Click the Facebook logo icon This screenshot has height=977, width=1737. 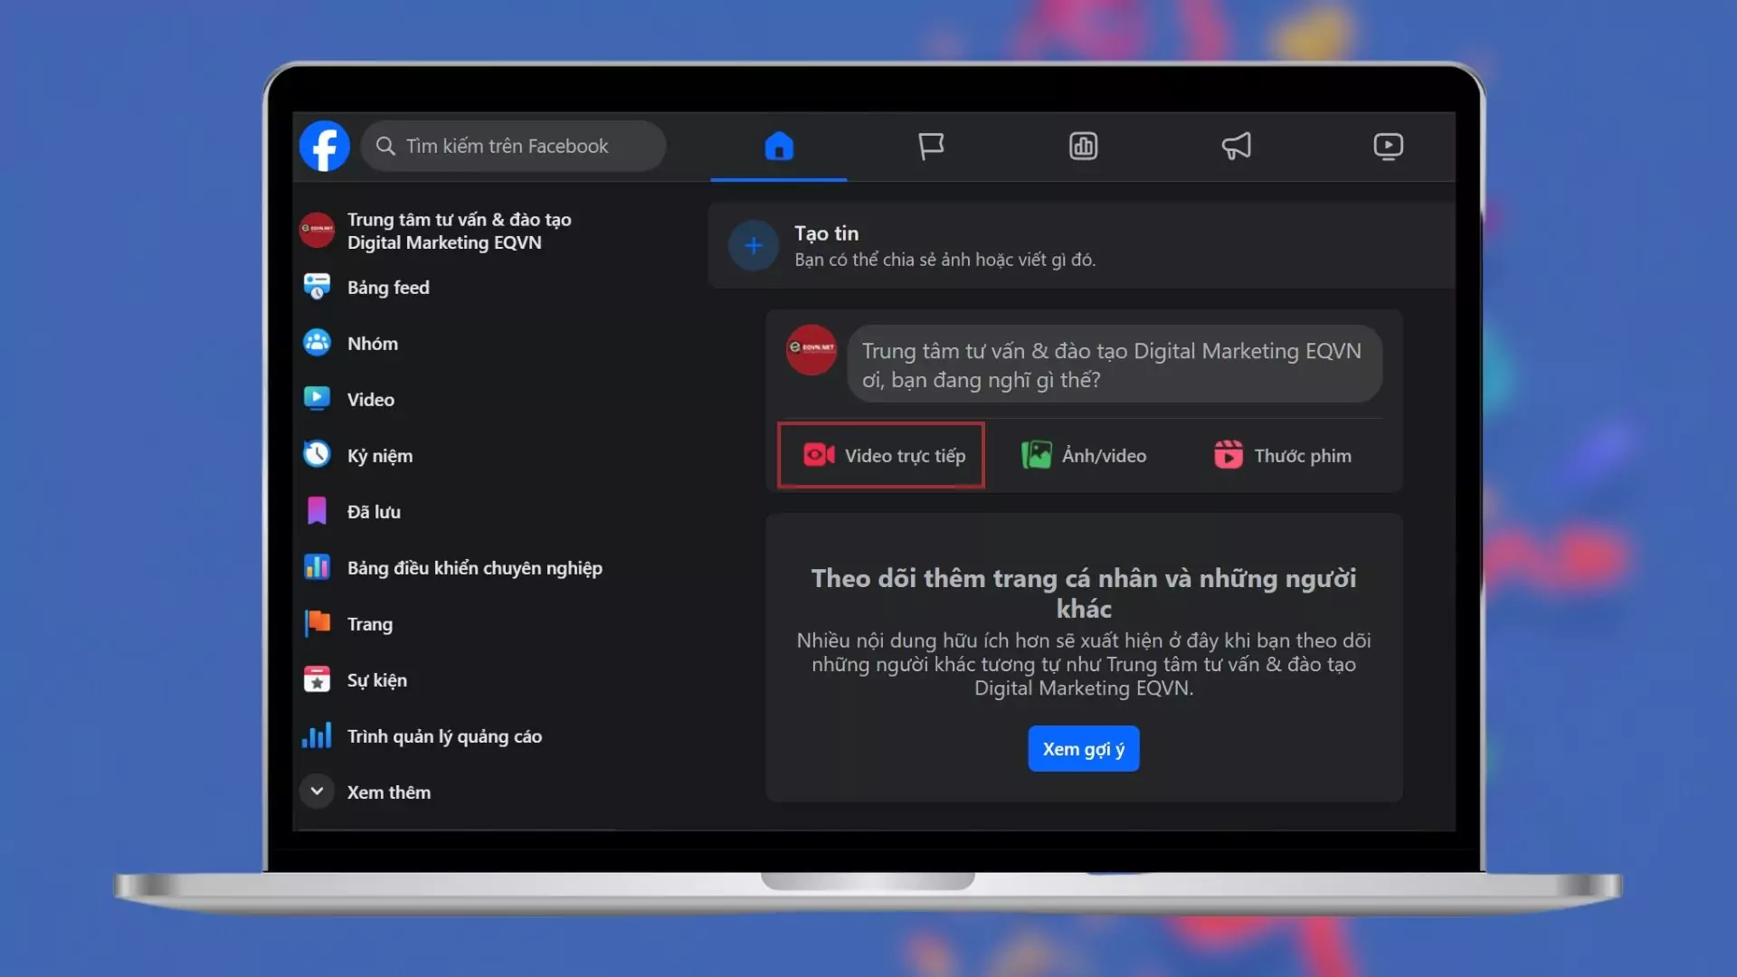coord(324,146)
